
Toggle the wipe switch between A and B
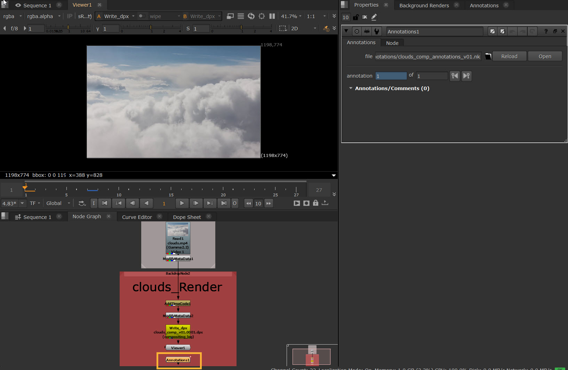(142, 16)
